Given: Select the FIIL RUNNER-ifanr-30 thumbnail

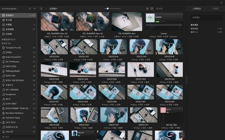Looking at the screenshot, I should [57, 21].
